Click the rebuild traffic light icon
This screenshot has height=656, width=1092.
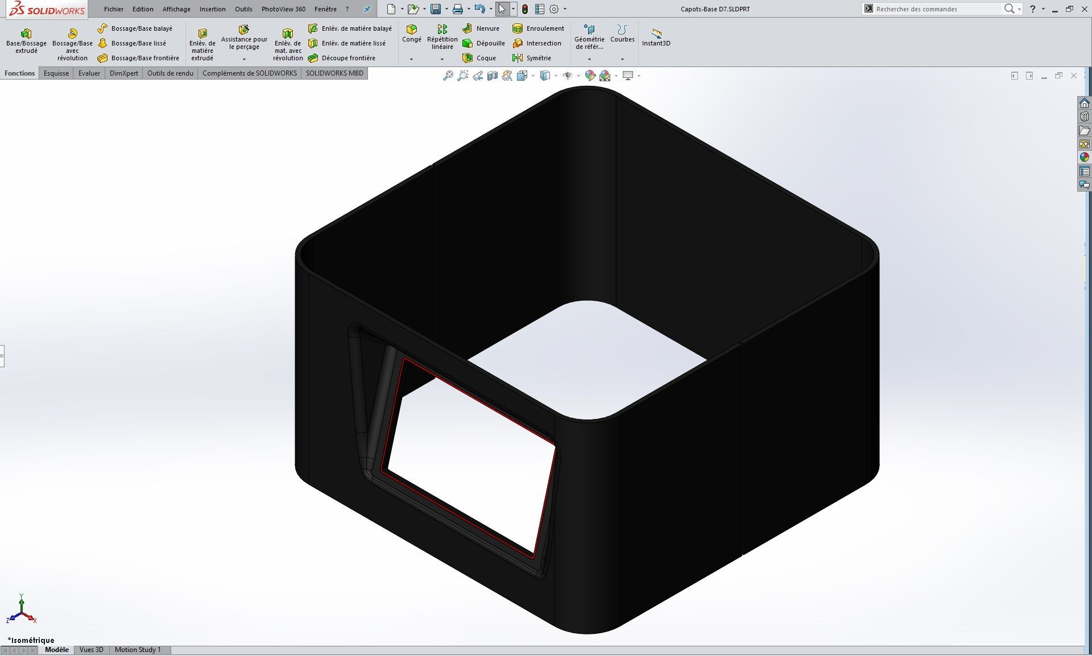point(524,9)
